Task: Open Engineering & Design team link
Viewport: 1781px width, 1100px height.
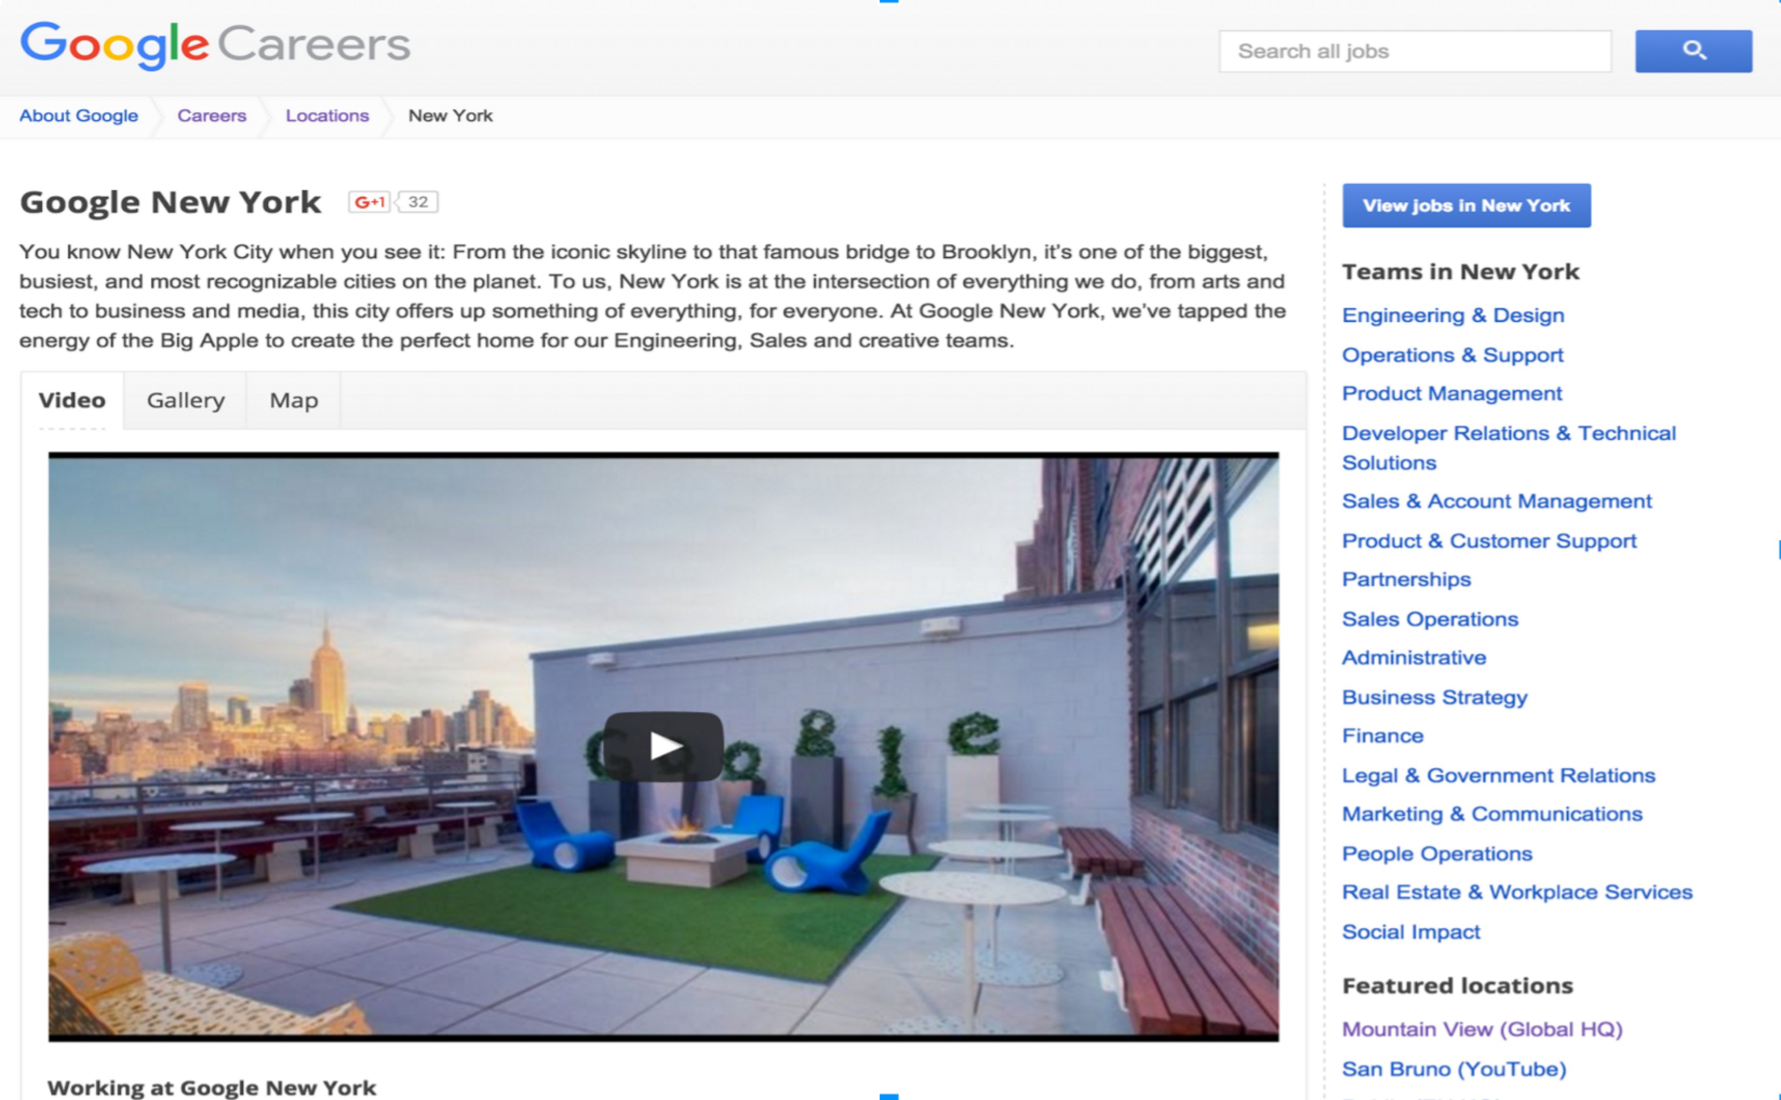Action: click(x=1453, y=316)
